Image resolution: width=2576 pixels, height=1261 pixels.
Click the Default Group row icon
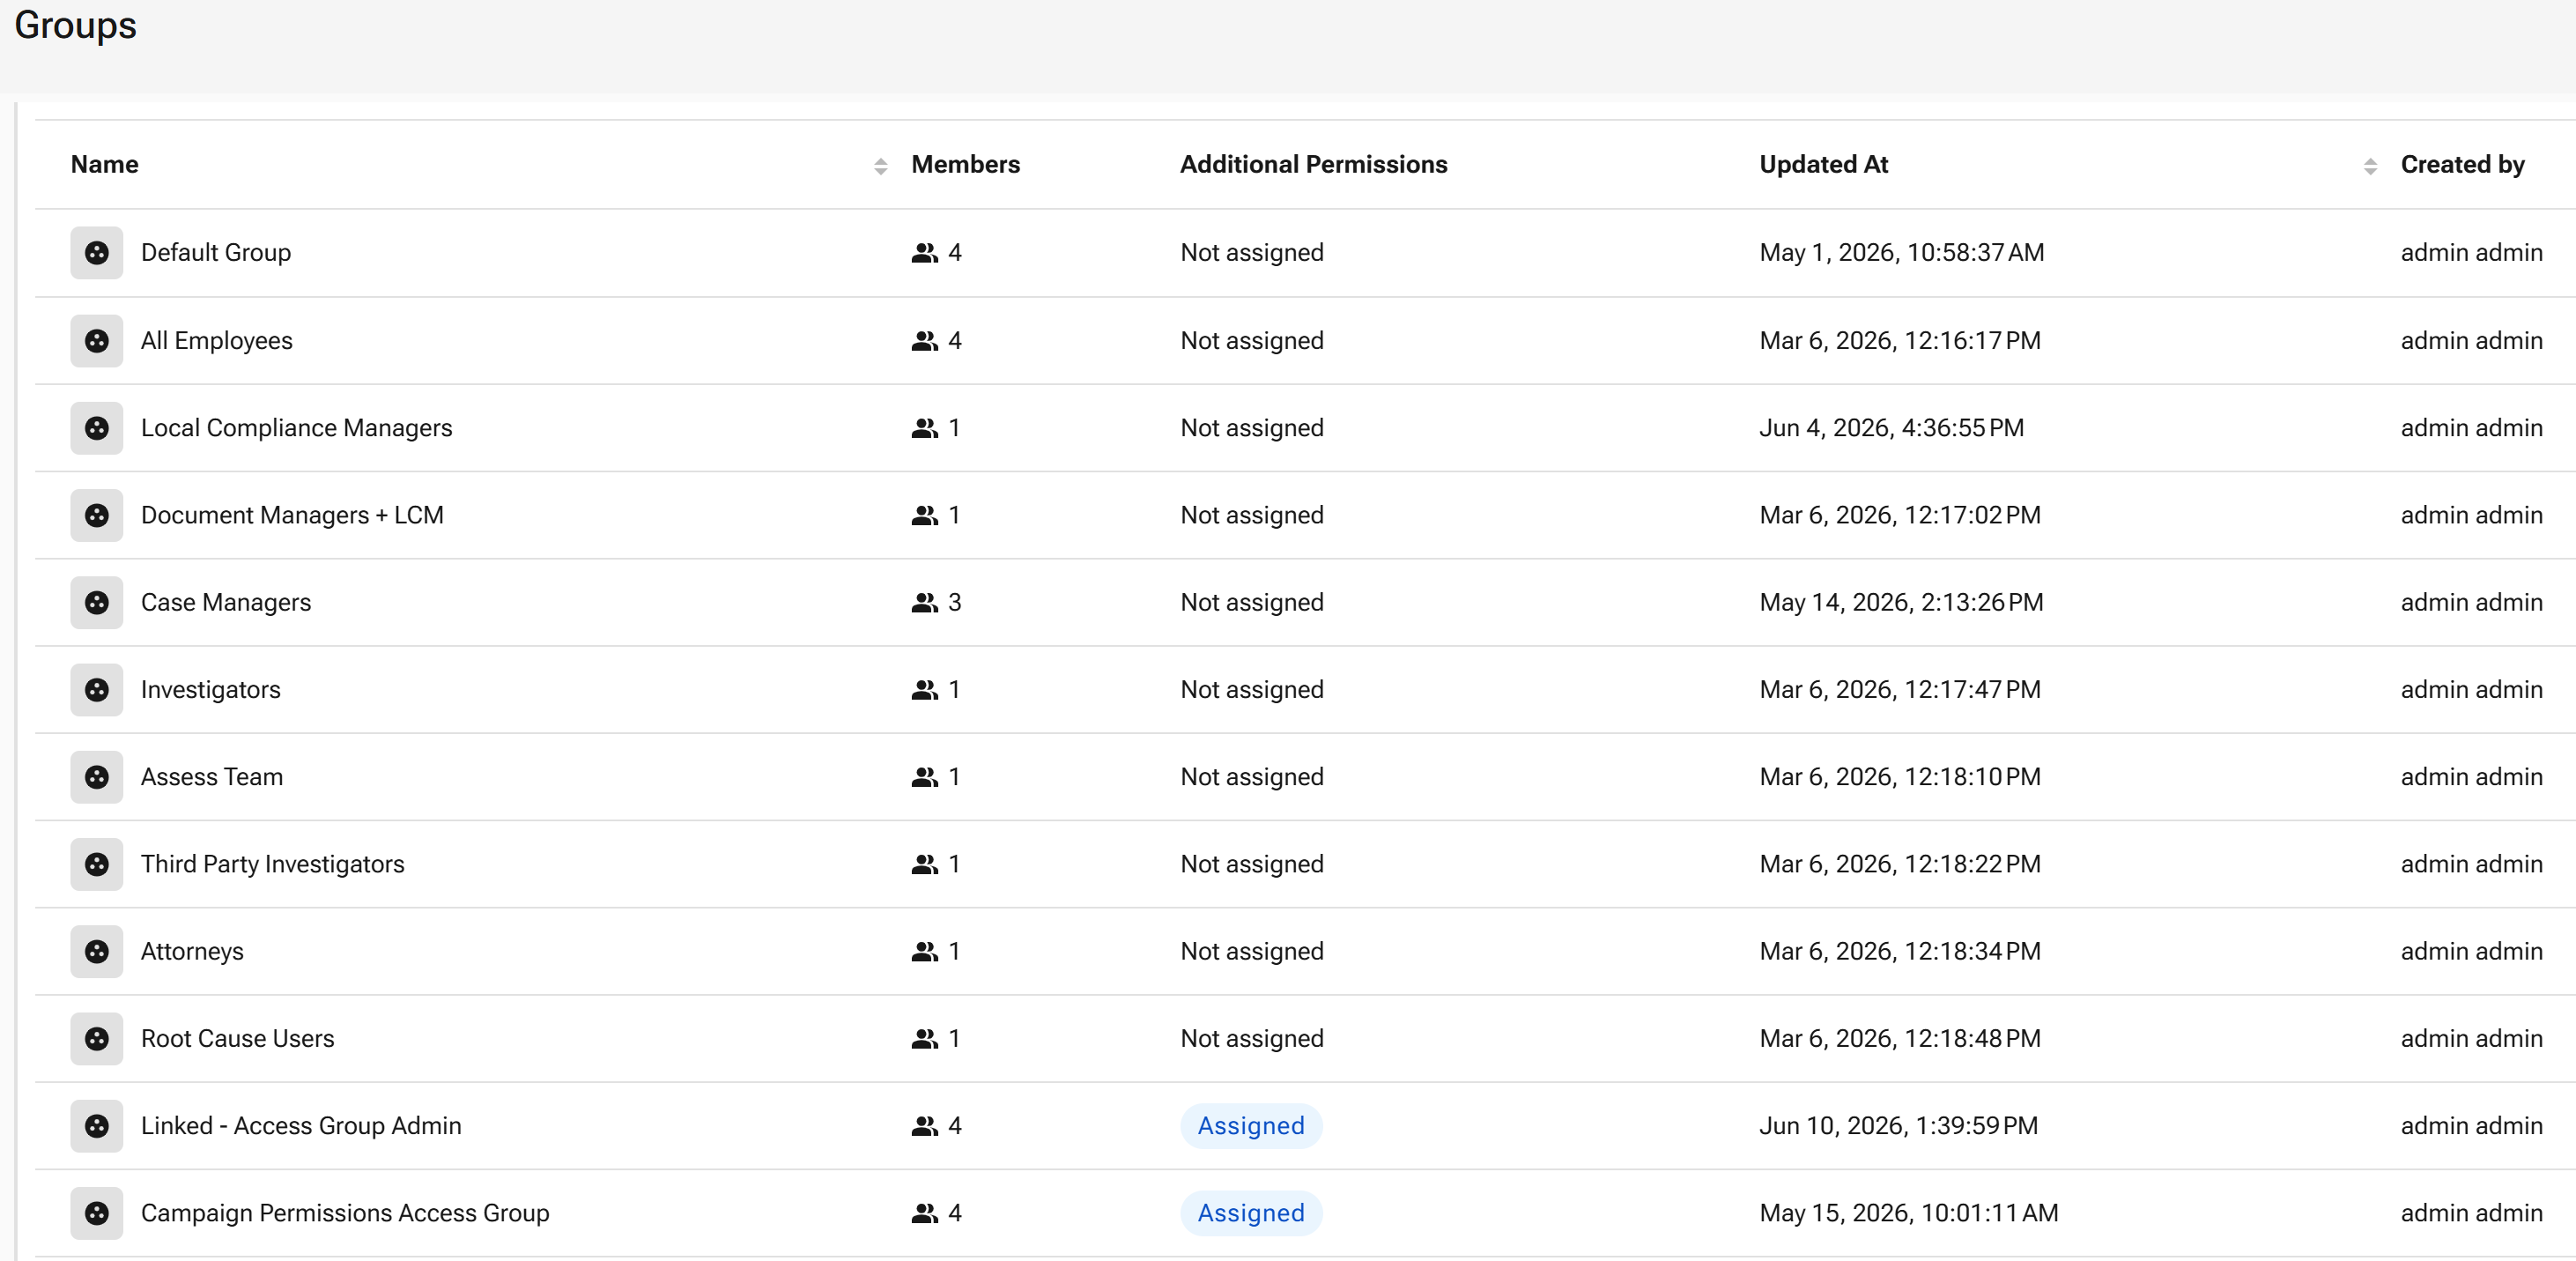(x=97, y=253)
